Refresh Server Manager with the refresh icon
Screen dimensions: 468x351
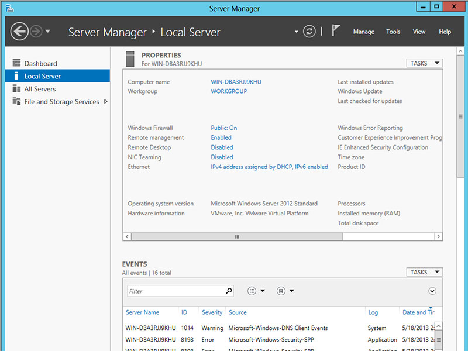click(x=309, y=32)
